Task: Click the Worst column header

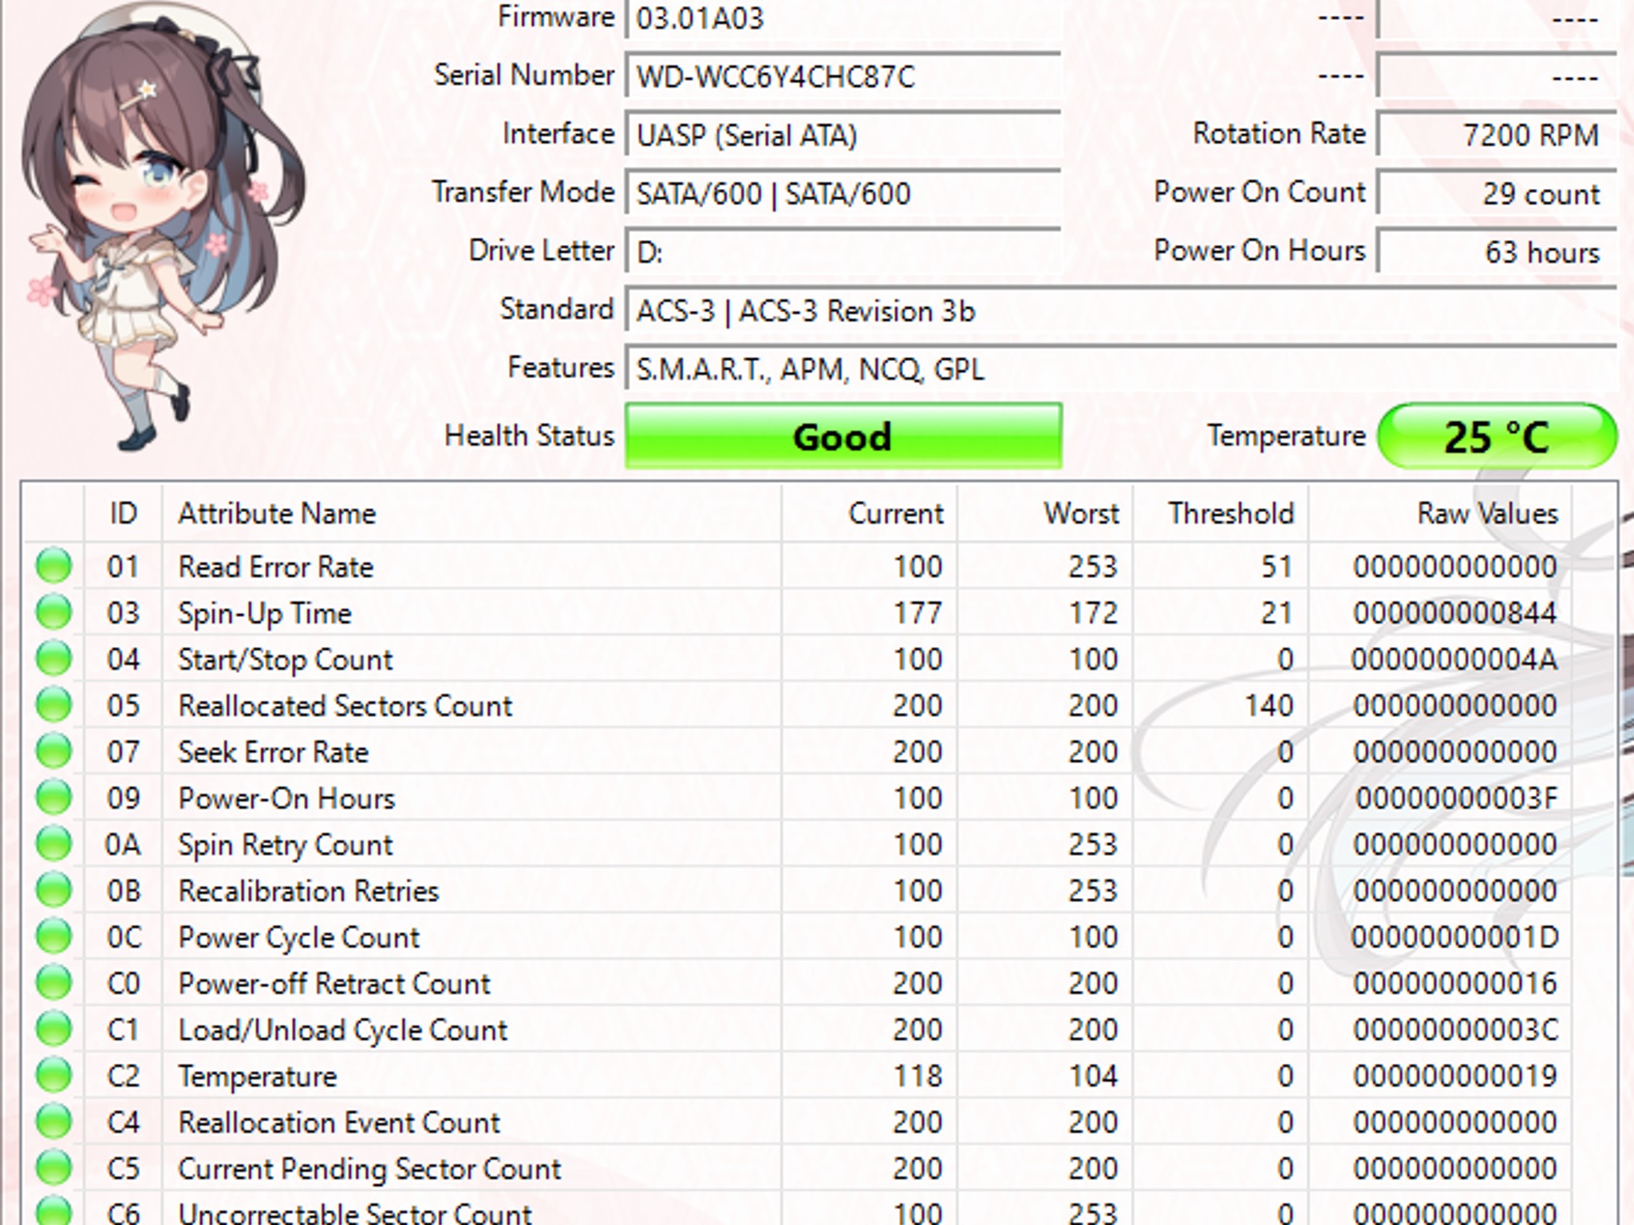Action: tap(1044, 513)
